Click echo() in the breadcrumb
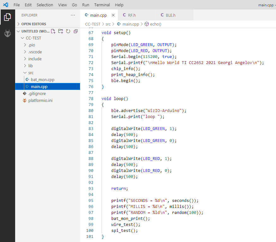This screenshot has height=242, width=276. pyautogui.click(x=156, y=24)
